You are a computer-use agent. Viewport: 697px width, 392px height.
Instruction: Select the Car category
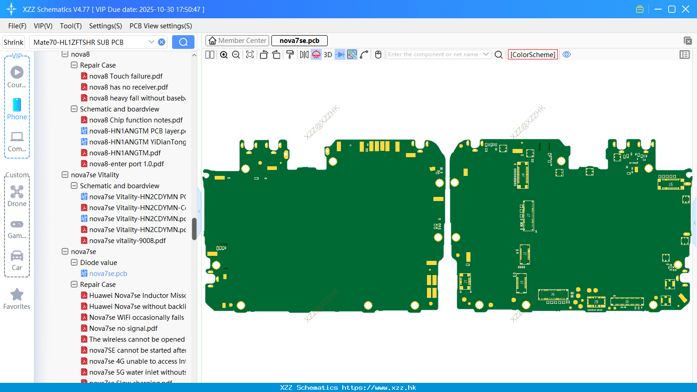pyautogui.click(x=17, y=260)
